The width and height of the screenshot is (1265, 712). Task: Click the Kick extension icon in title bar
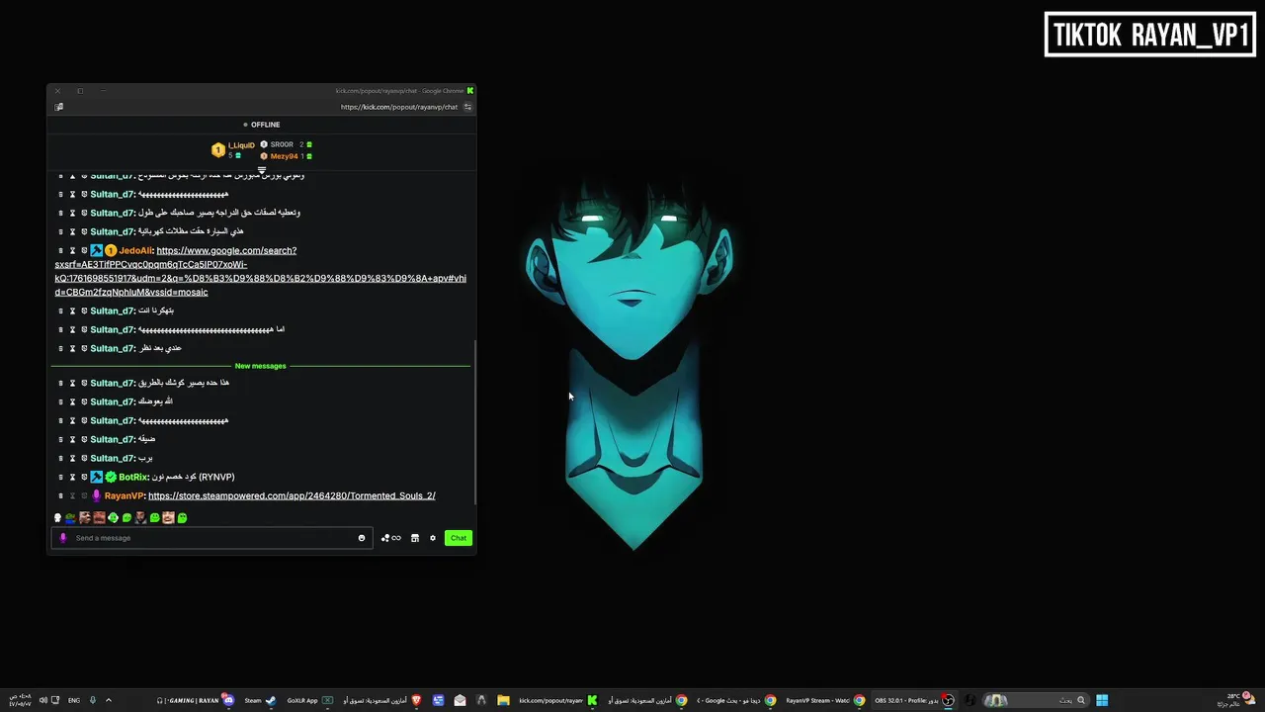tap(470, 91)
